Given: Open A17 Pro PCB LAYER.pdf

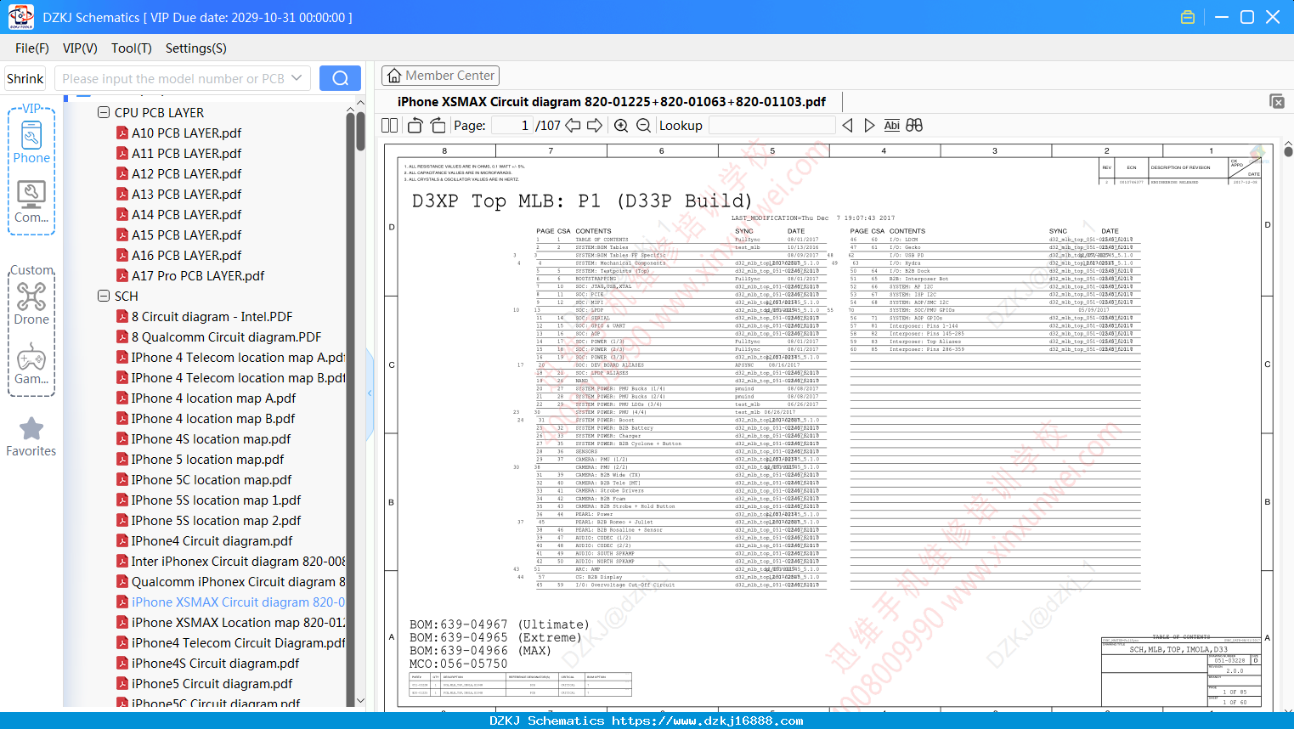Looking at the screenshot, I should [198, 275].
